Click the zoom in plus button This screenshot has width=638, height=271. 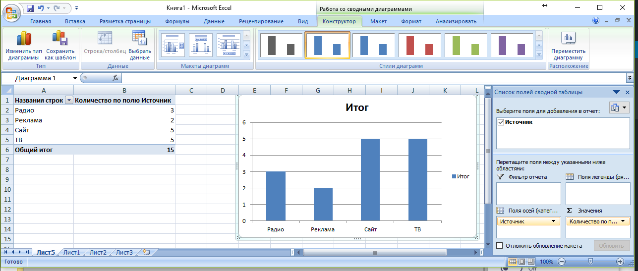point(620,262)
